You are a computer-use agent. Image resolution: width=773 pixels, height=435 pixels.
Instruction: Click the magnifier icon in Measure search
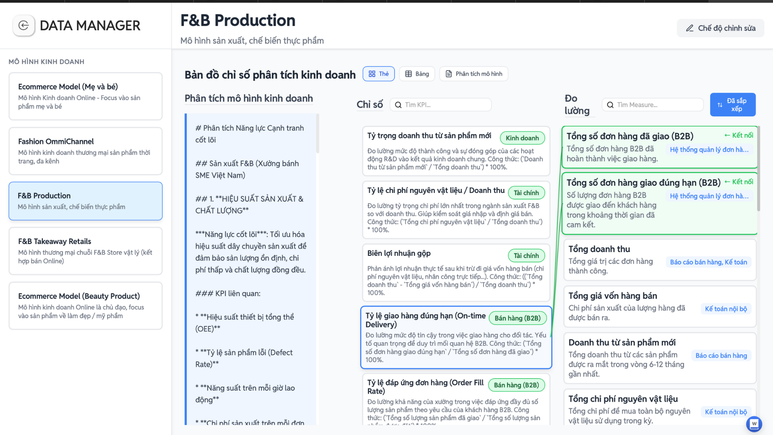pyautogui.click(x=610, y=105)
